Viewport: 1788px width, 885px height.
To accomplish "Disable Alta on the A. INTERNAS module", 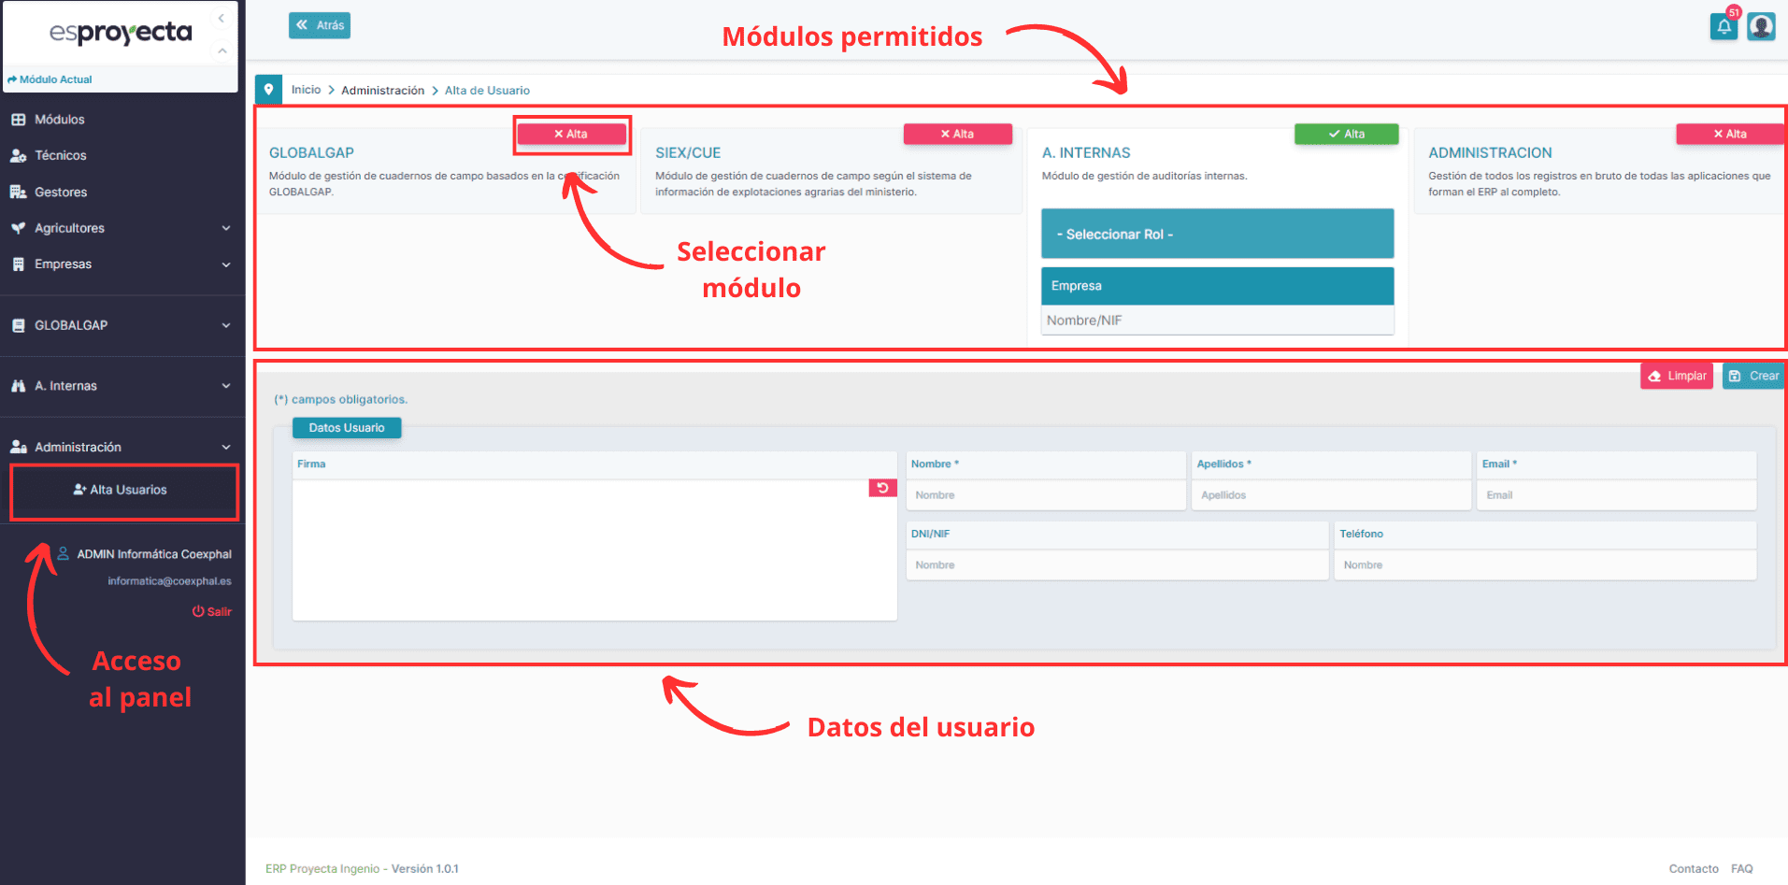I will coord(1346,134).
